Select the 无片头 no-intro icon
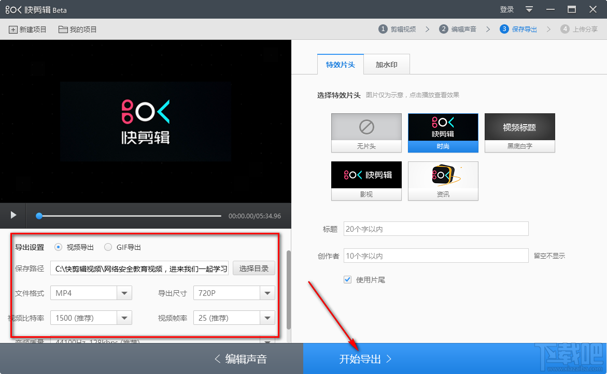The image size is (607, 374). [x=366, y=126]
